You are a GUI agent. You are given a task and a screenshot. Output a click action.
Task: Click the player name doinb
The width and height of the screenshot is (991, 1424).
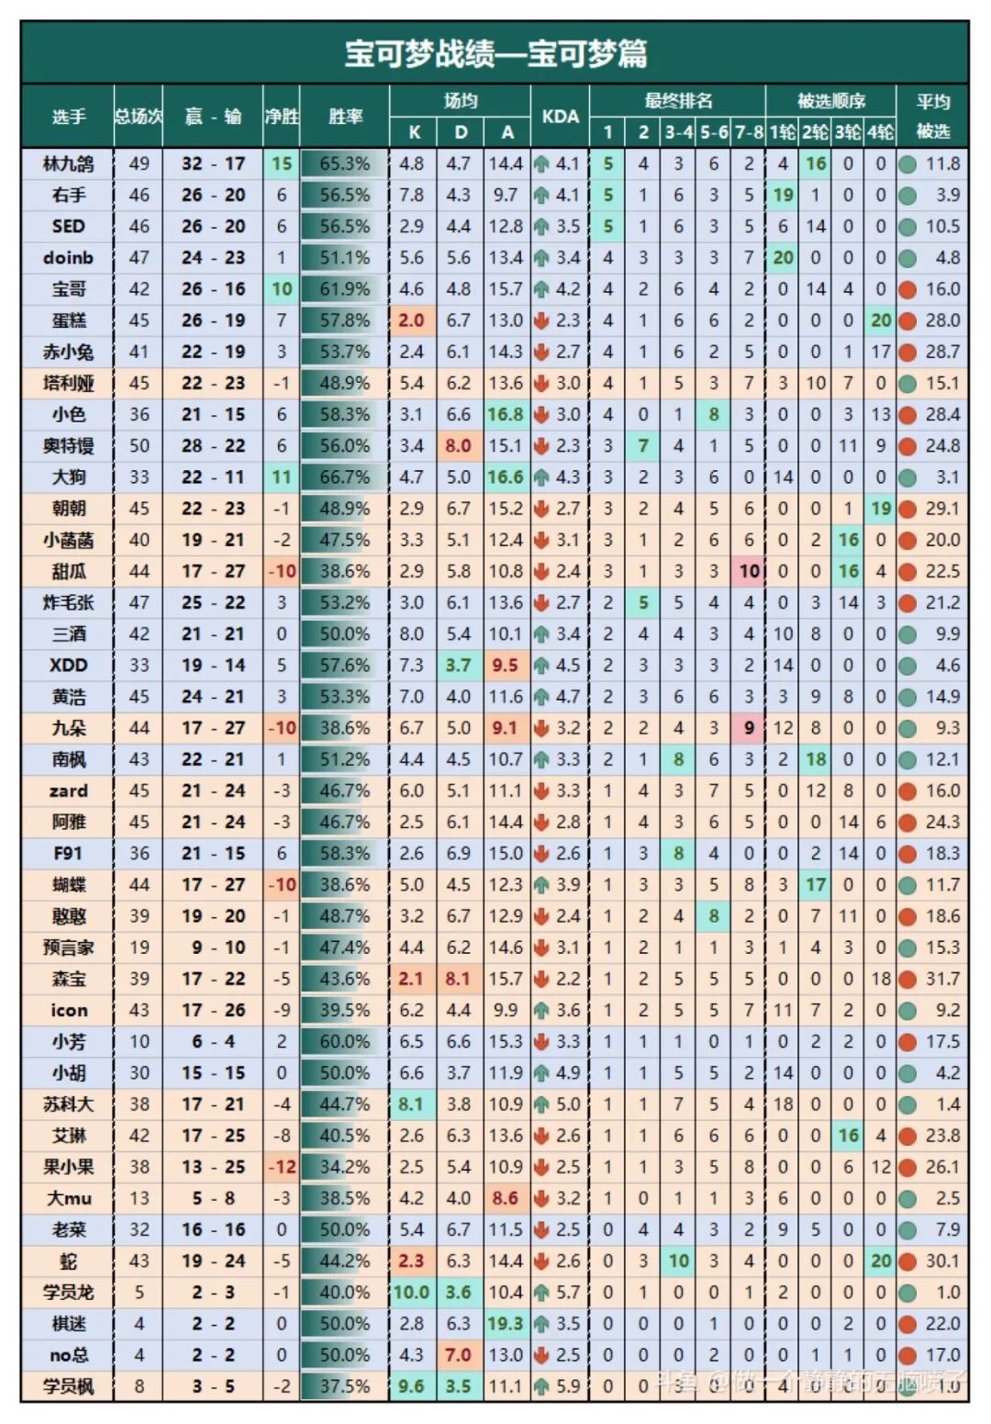tap(68, 258)
